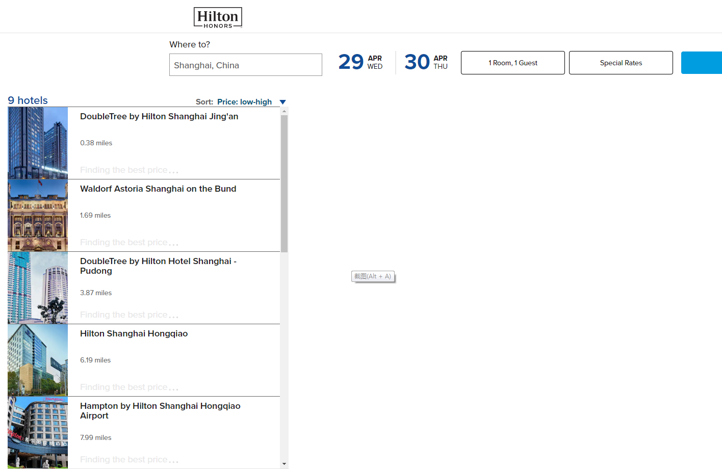
Task: Click the 1.69 miles distance text
Action: (x=95, y=215)
